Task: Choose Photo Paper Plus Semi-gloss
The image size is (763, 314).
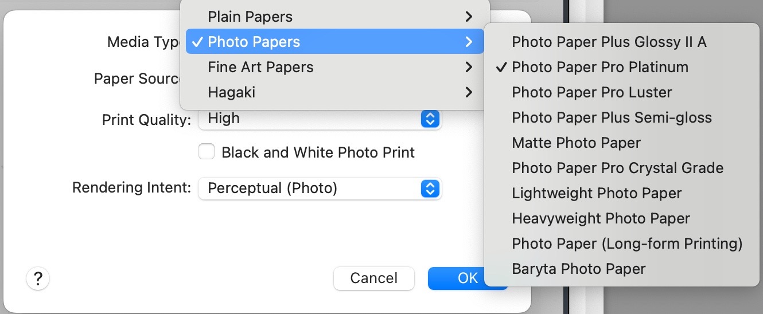Action: click(x=612, y=117)
